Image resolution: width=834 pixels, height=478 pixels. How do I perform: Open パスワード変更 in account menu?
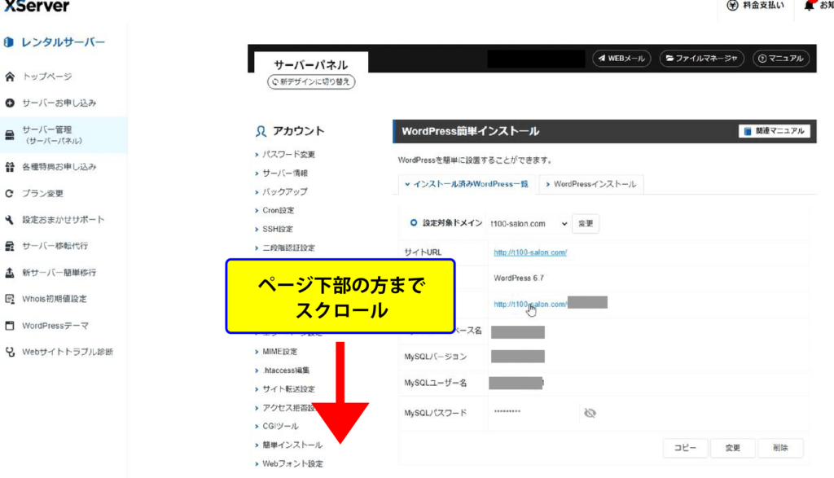coord(288,155)
